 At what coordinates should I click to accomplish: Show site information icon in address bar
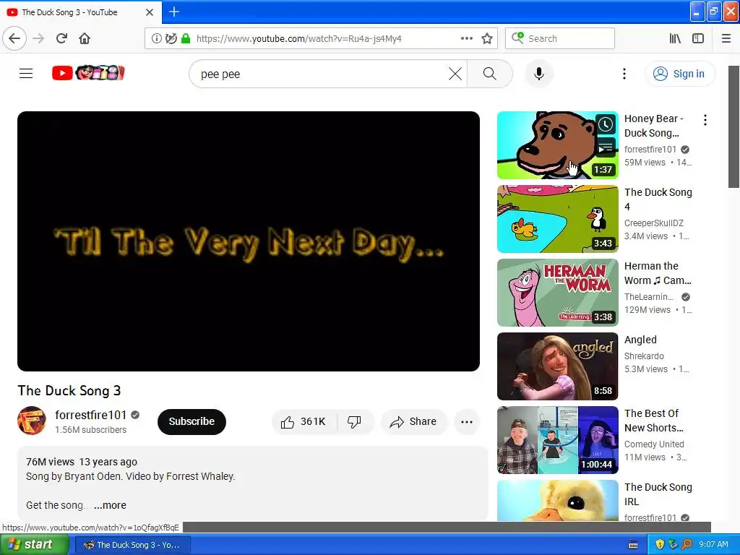pos(156,39)
